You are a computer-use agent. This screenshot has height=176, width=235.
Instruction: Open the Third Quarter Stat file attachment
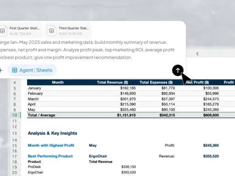point(68,31)
